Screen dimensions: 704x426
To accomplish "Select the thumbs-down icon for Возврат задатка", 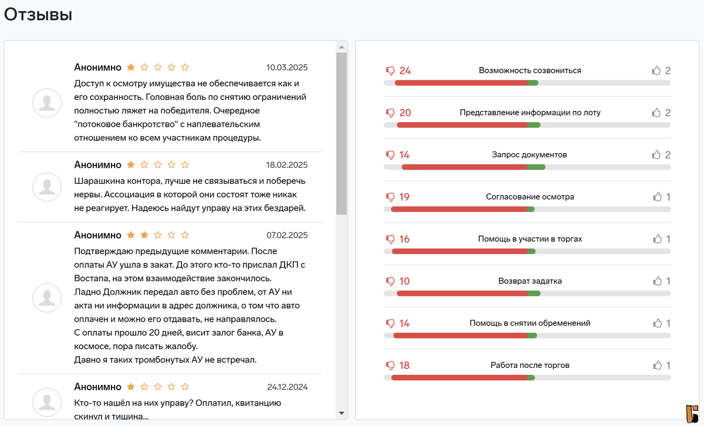I will pos(391,280).
